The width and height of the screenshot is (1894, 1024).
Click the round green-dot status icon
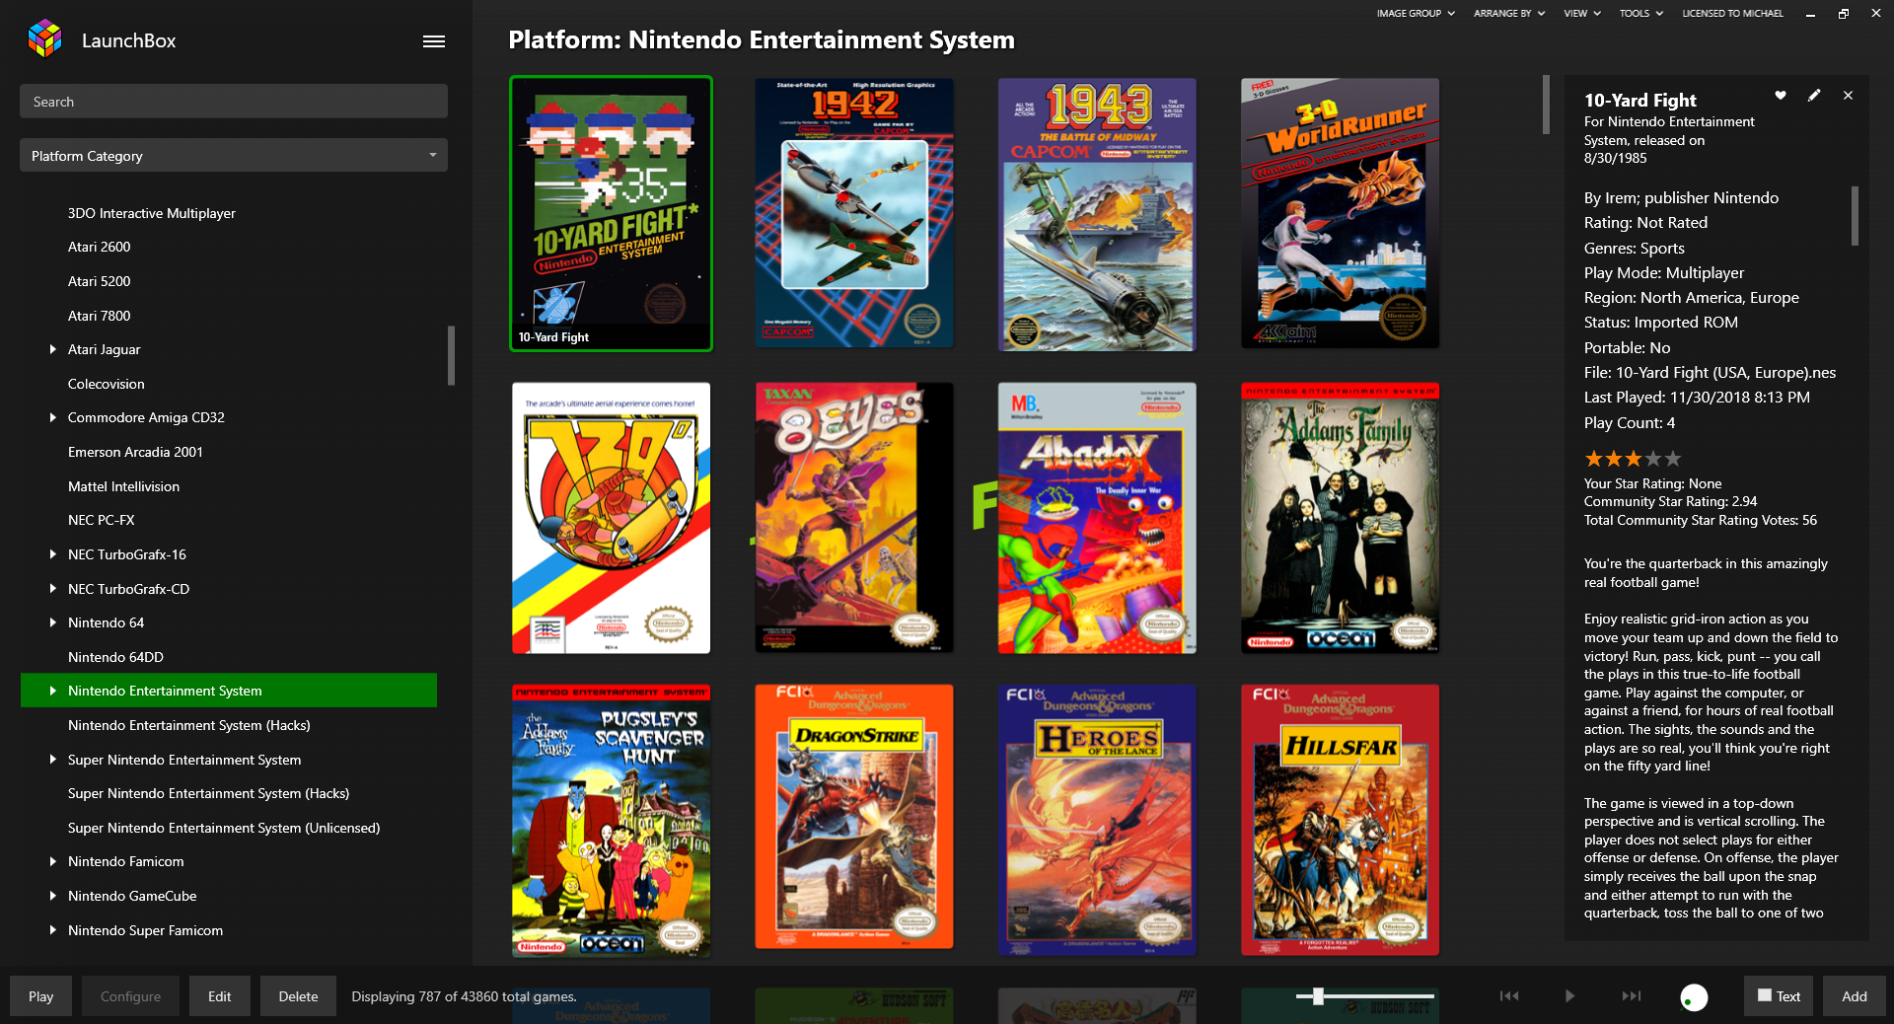1694,997
